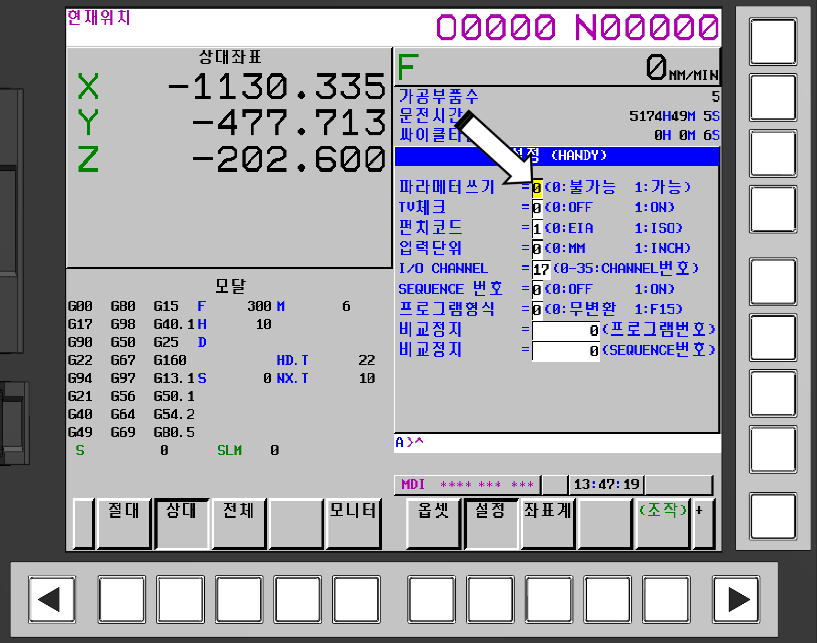The width and height of the screenshot is (817, 643).
Task: Click the G17 modal code
Action: tap(80, 324)
